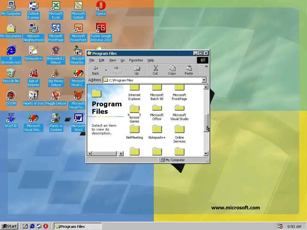
Task: Open WOLF3D desktop shortcut
Action: (11, 120)
